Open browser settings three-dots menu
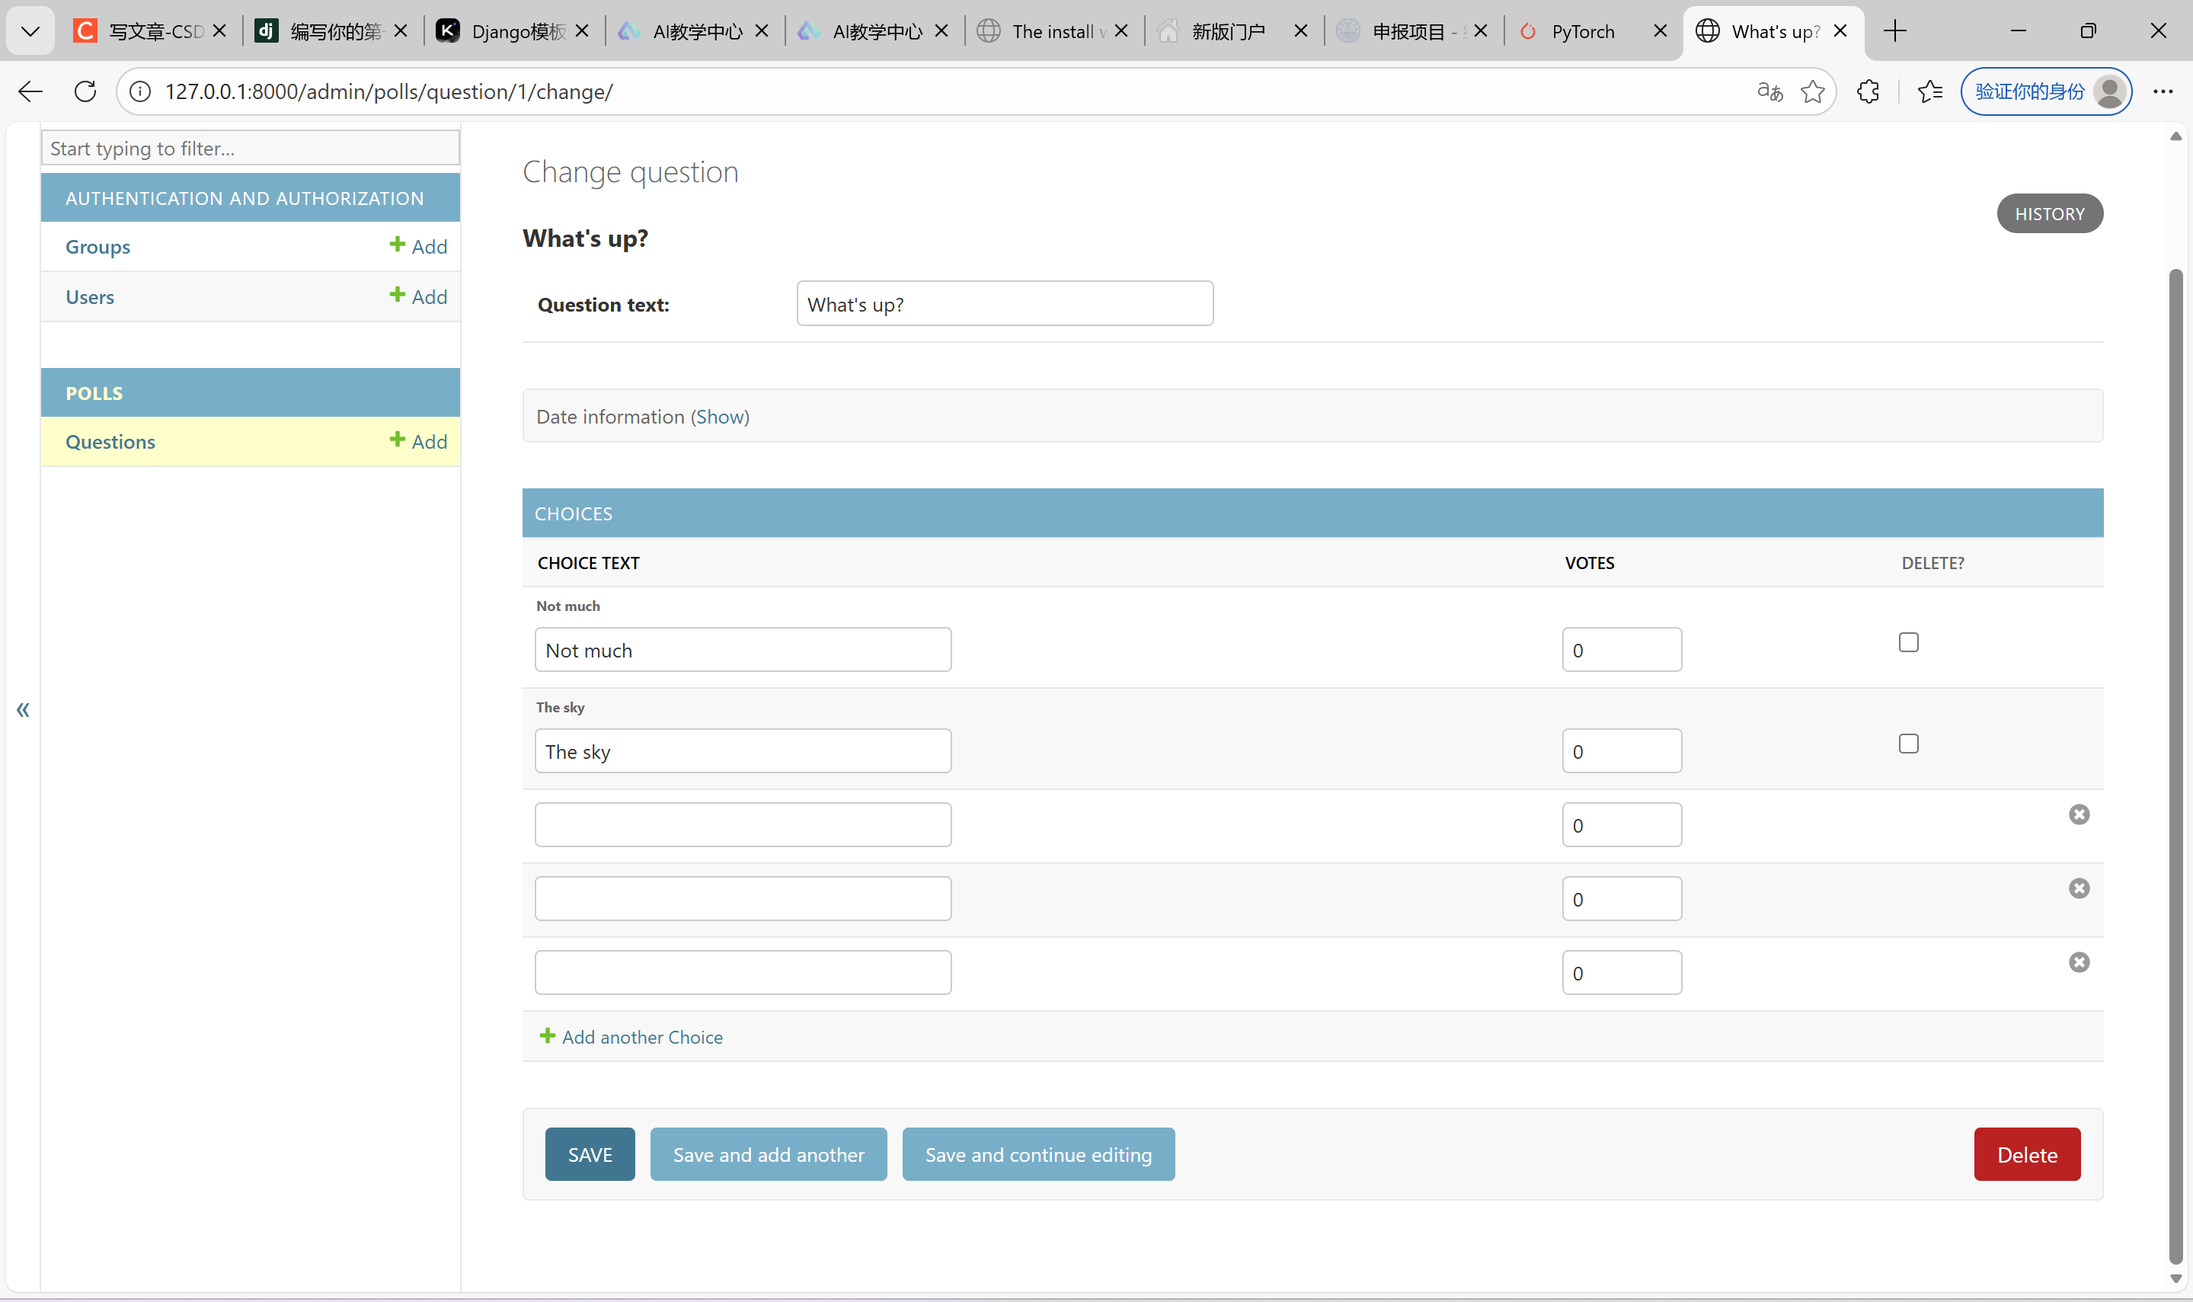This screenshot has width=2193, height=1302. click(2163, 91)
